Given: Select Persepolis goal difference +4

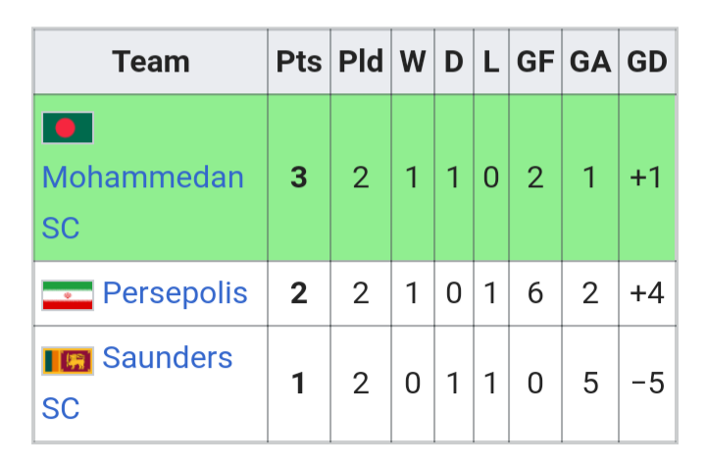Looking at the screenshot, I should click(647, 293).
